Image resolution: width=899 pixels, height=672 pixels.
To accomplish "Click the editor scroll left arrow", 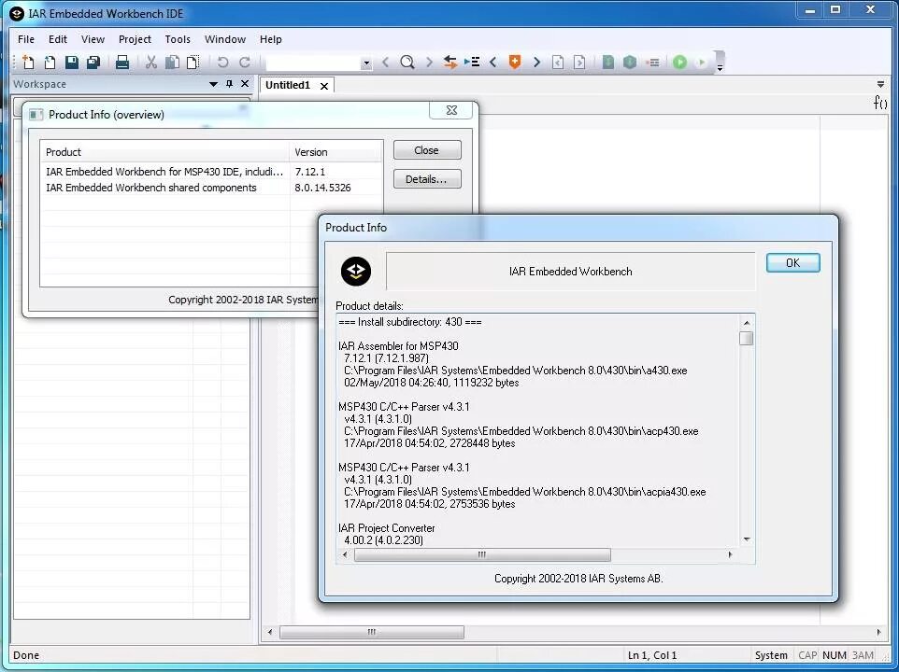I will [270, 632].
